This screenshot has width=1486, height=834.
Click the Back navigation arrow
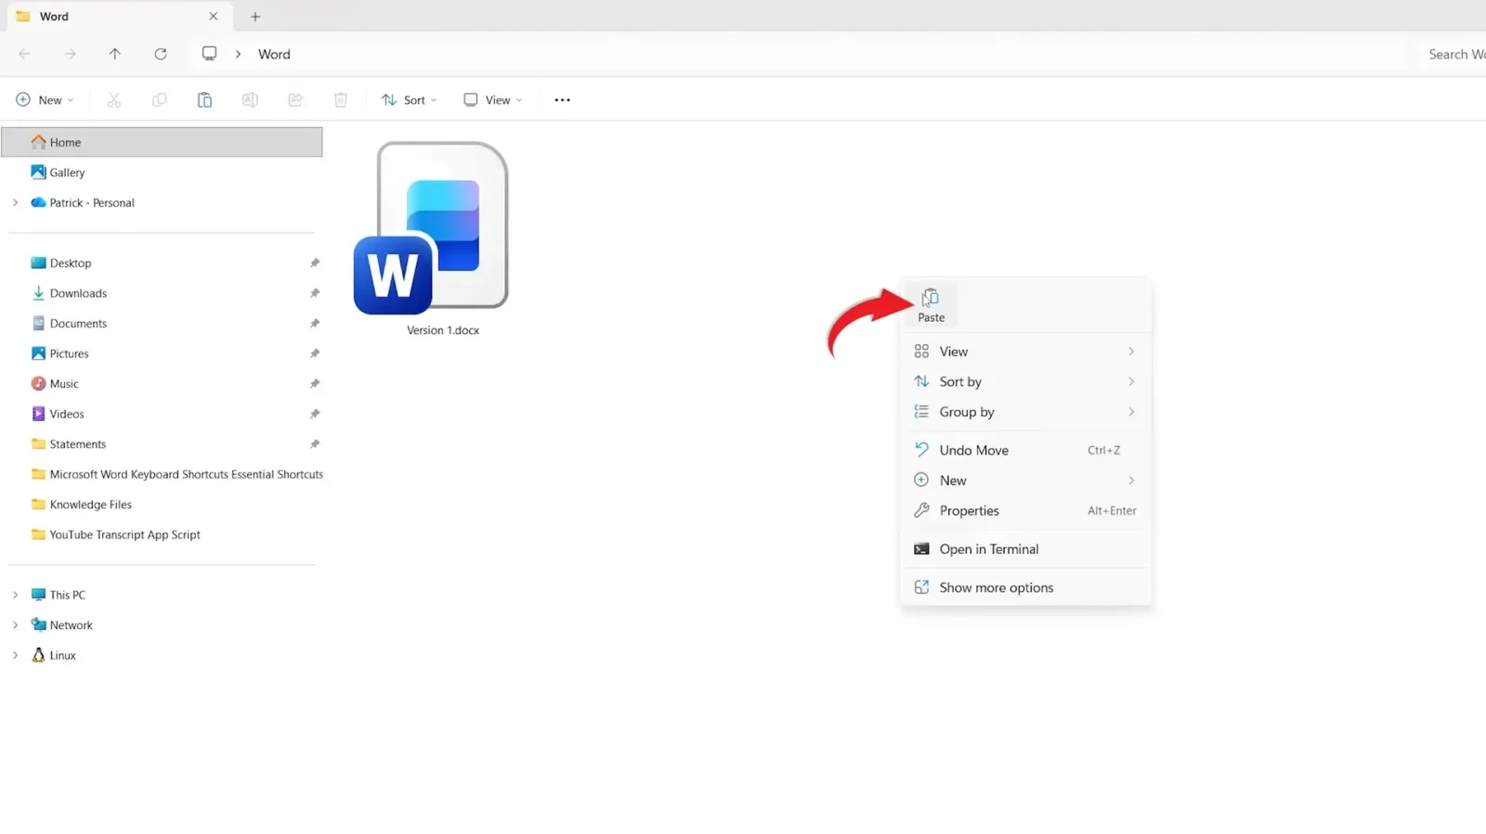pos(25,54)
